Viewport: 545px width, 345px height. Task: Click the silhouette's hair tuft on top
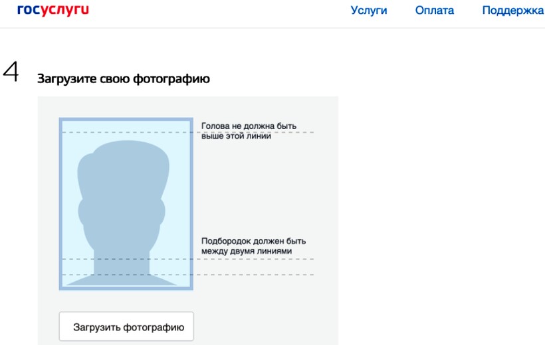(x=126, y=149)
